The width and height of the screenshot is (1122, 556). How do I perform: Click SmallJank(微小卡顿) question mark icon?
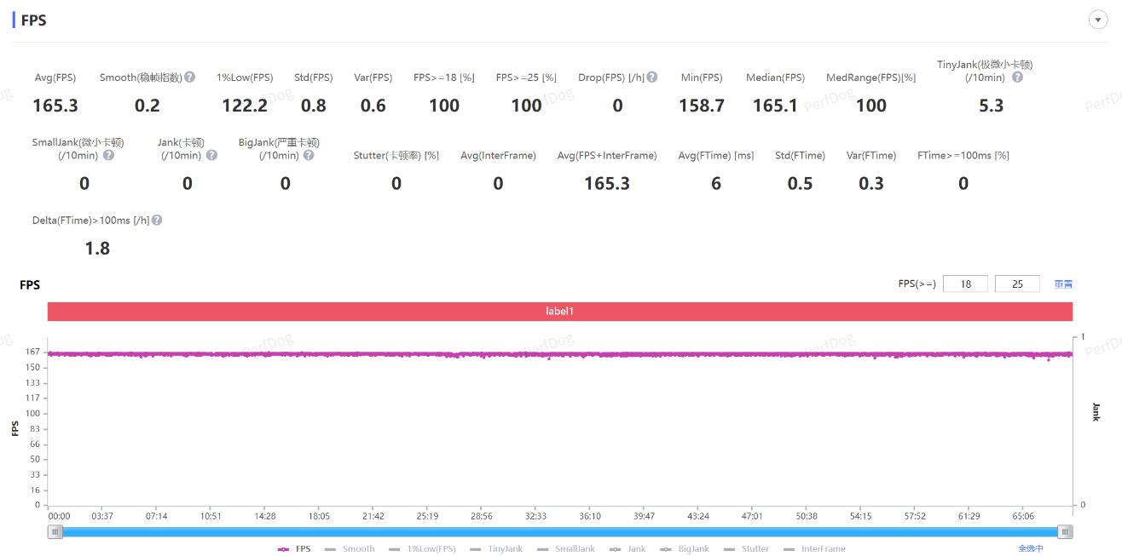click(x=108, y=155)
